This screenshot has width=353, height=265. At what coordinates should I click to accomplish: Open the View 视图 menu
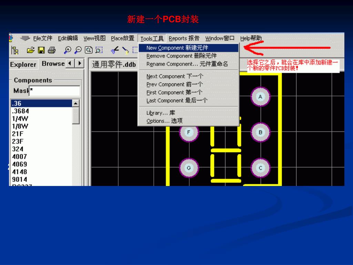(94, 38)
